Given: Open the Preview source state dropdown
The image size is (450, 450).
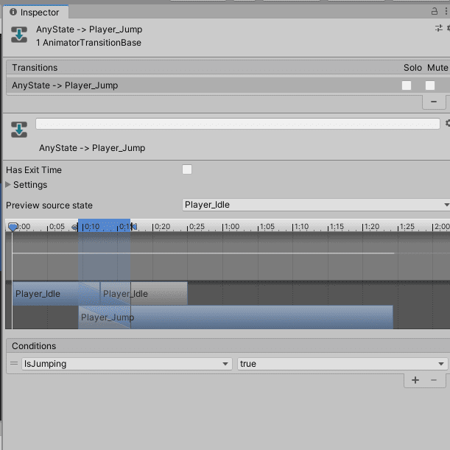Looking at the screenshot, I should click(316, 205).
